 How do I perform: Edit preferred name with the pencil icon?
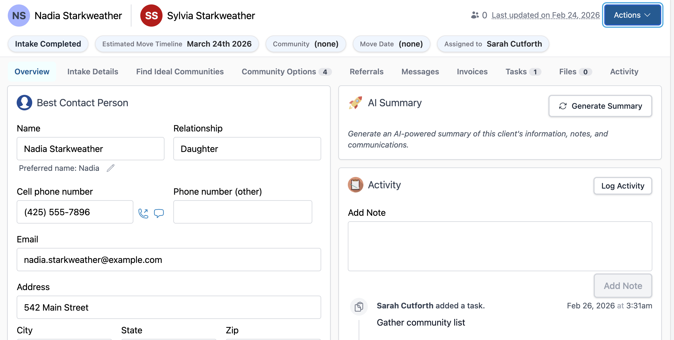coord(111,168)
